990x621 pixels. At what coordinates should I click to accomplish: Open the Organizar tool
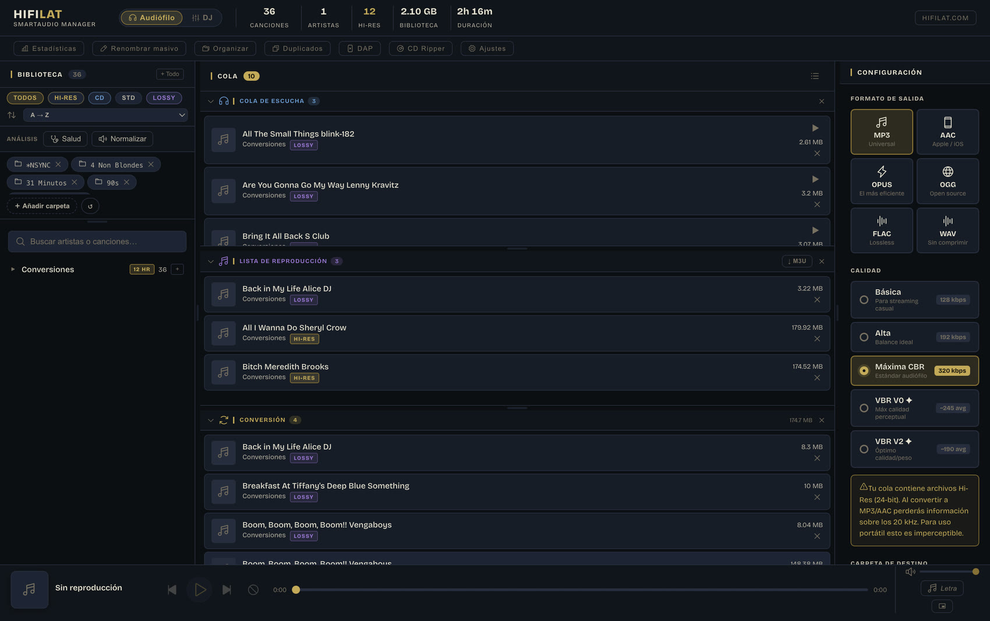coord(225,48)
